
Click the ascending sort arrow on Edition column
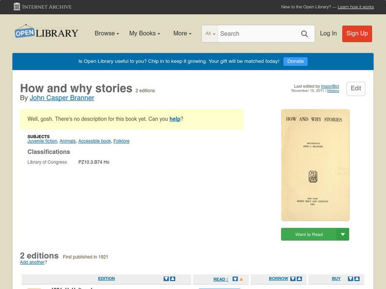point(173,278)
